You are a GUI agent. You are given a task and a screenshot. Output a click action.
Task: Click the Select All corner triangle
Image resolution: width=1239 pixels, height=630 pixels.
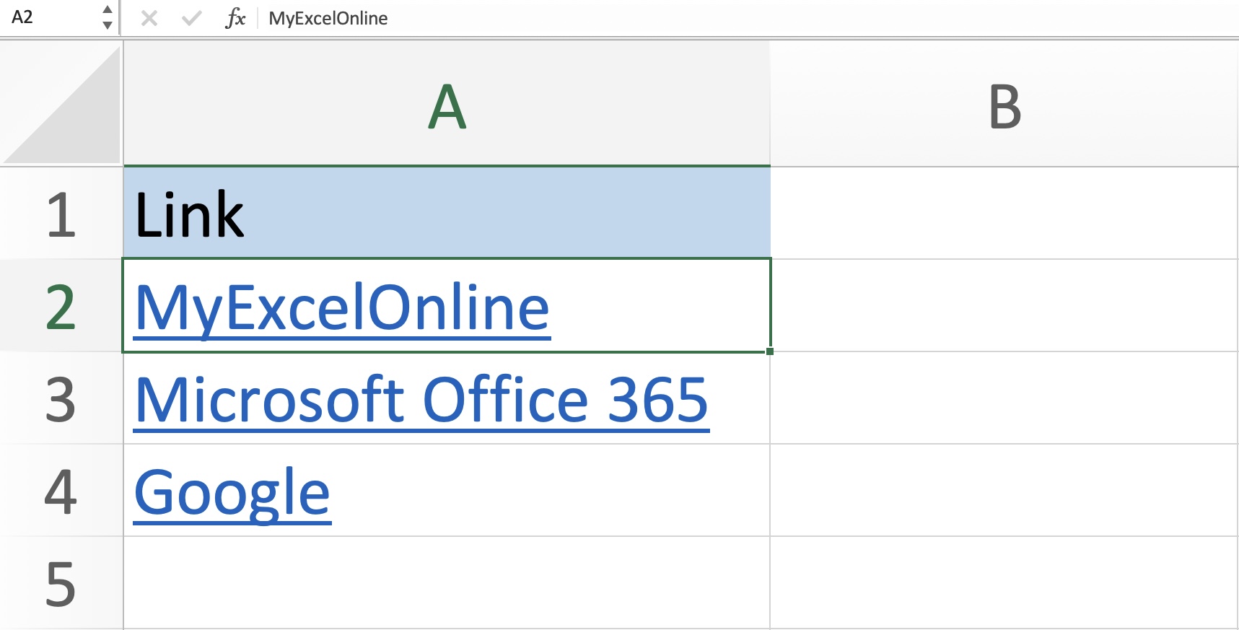[x=61, y=104]
